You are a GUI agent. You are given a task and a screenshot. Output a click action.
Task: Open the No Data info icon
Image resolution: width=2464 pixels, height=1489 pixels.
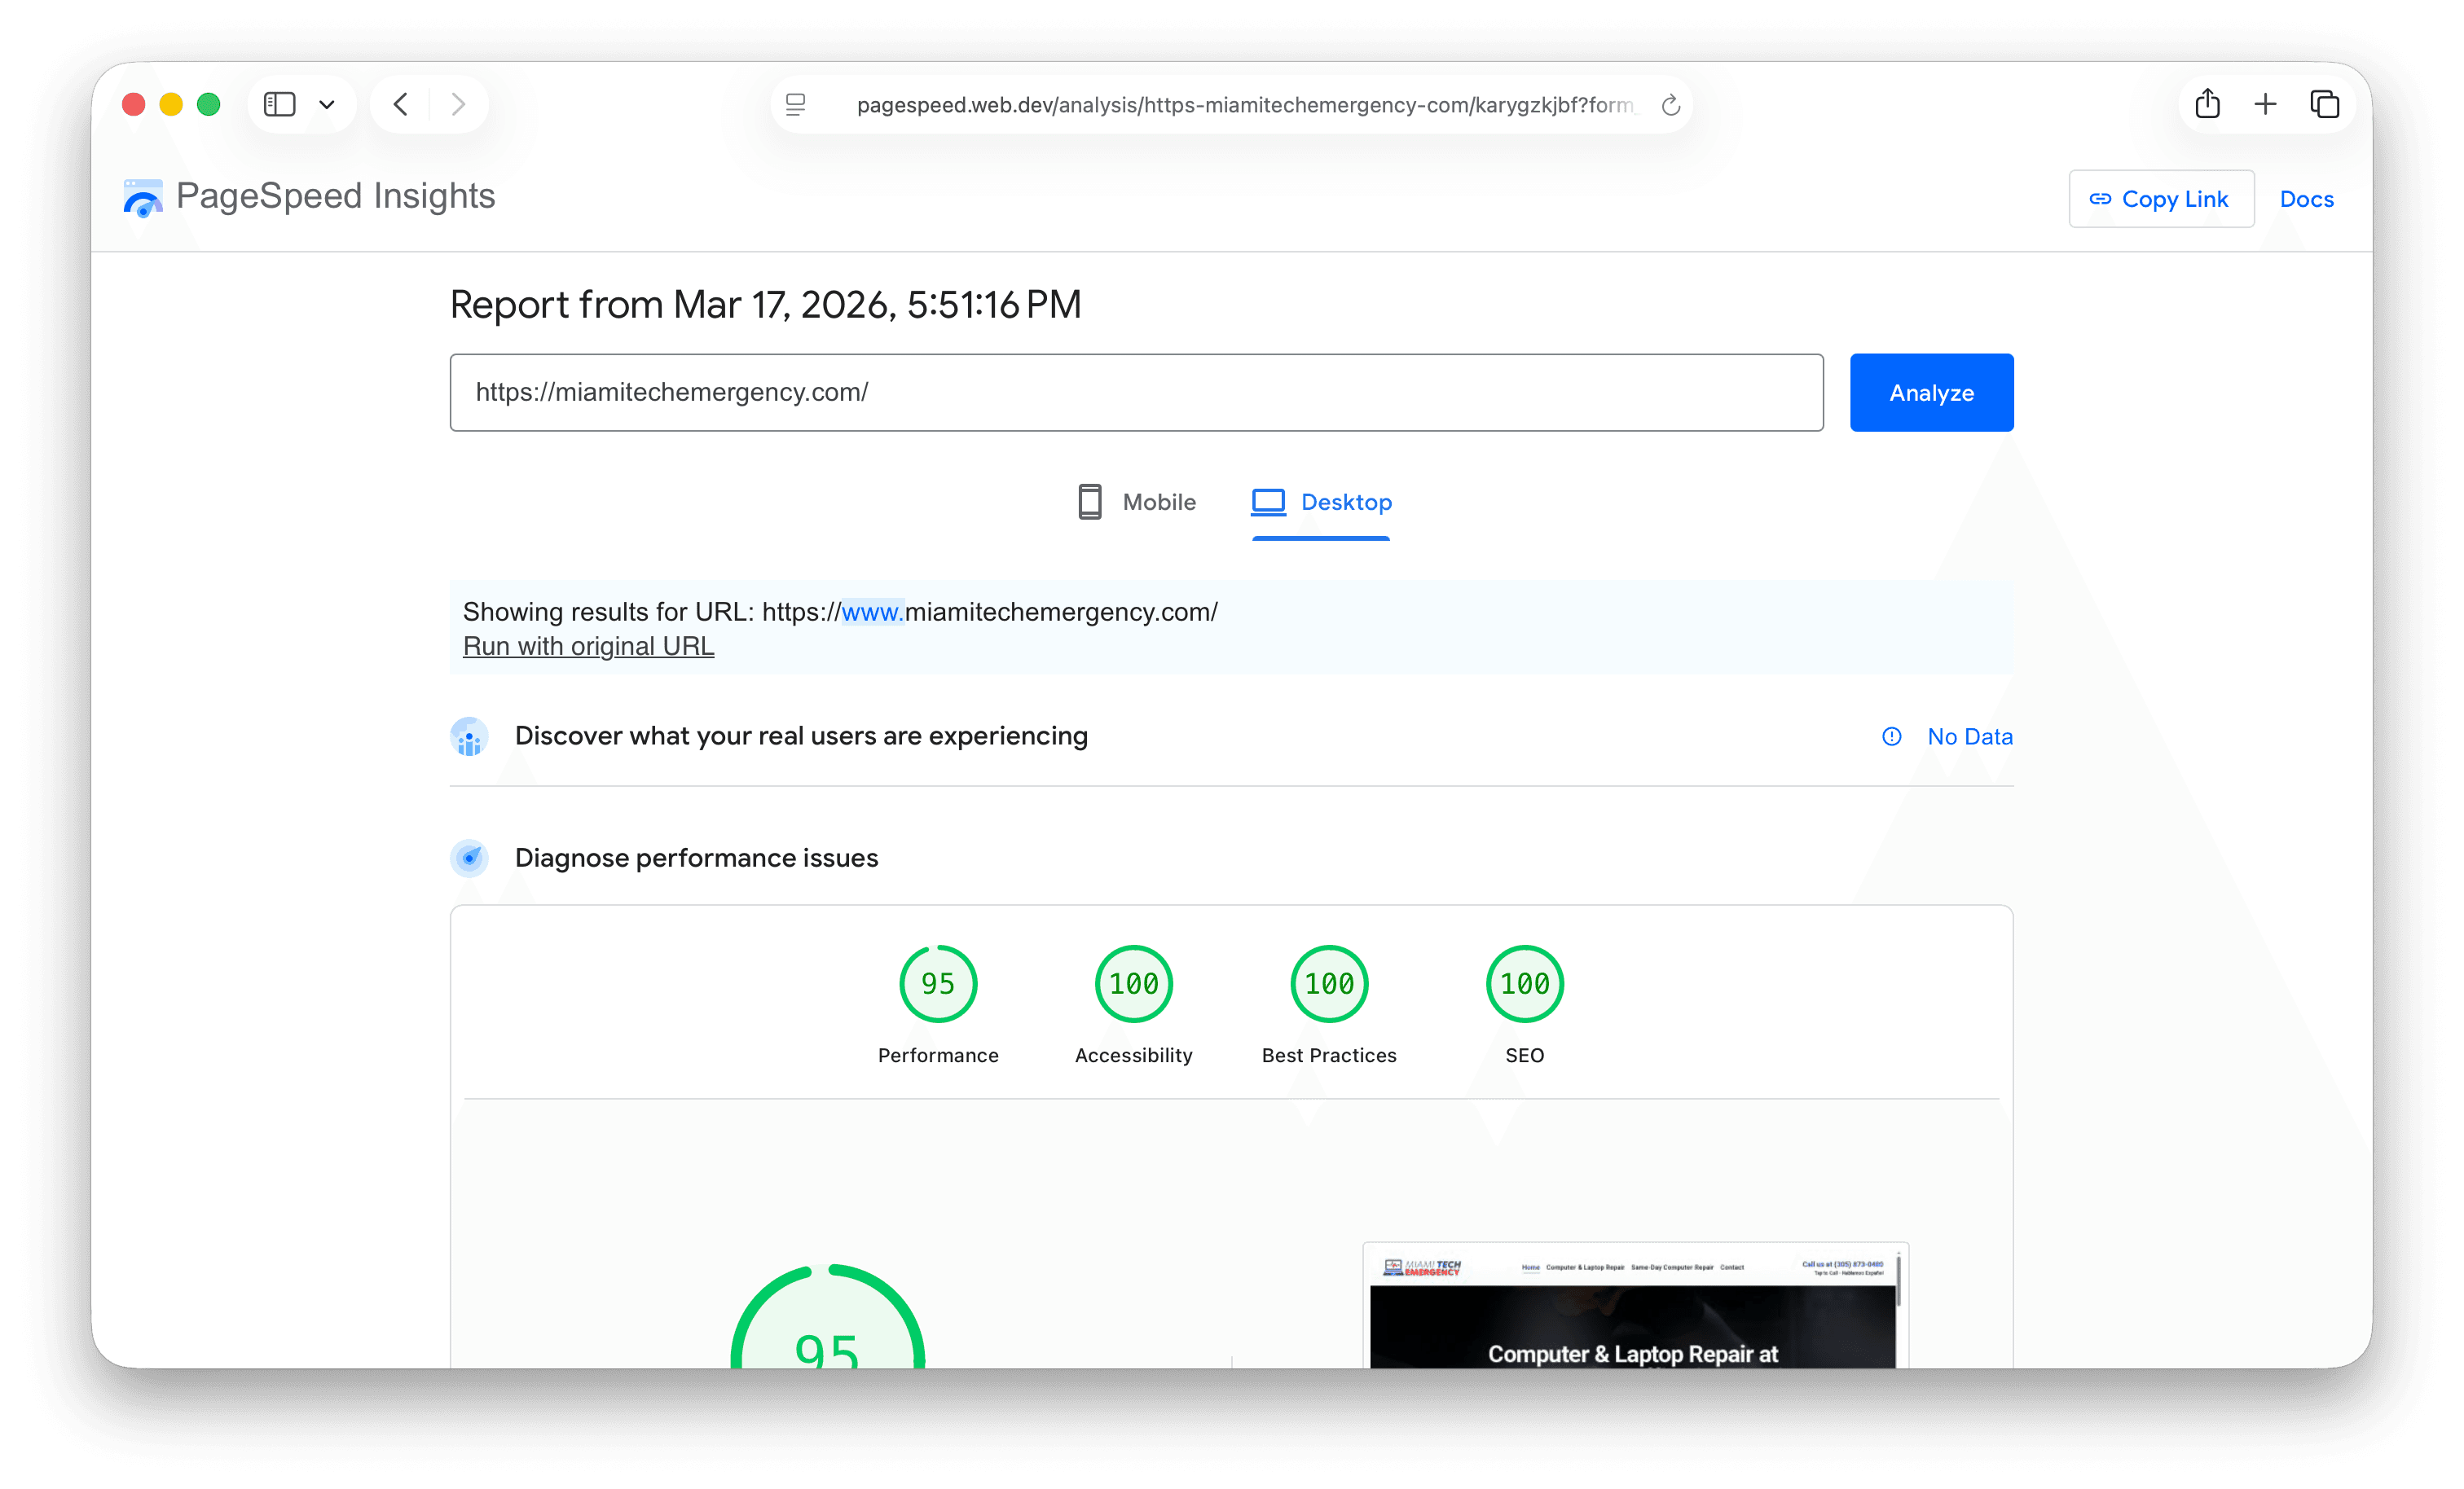point(1891,737)
